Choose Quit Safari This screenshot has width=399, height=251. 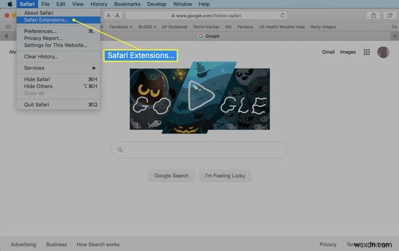58,105
